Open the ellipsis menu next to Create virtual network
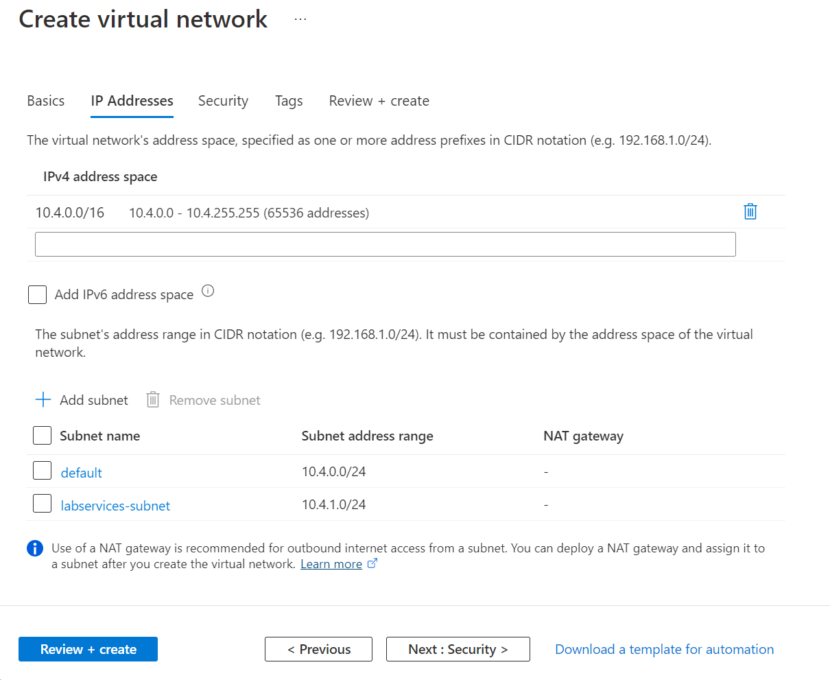830x680 pixels. pos(300,19)
